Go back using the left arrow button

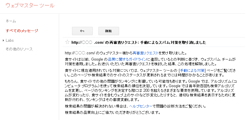[x=82, y=31]
